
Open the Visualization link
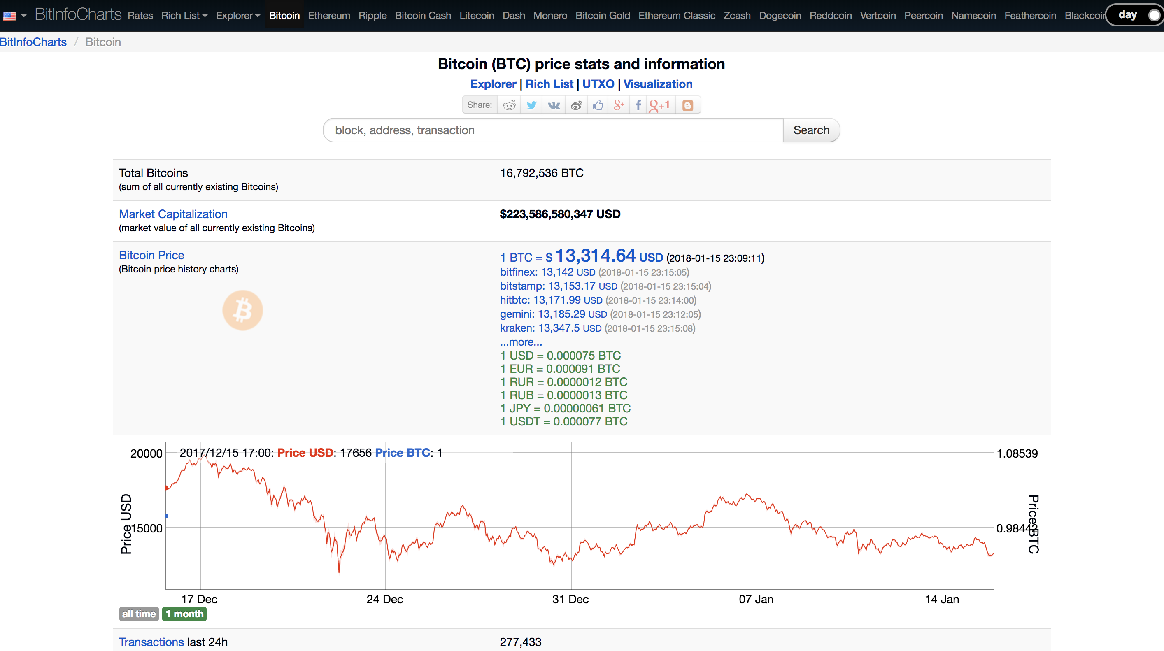(658, 84)
